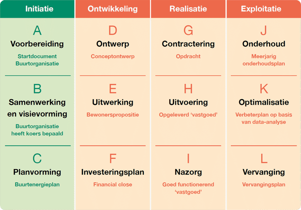This screenshot has height=210, width=301.
Task: Click the orange letter G
Action: [188, 30]
